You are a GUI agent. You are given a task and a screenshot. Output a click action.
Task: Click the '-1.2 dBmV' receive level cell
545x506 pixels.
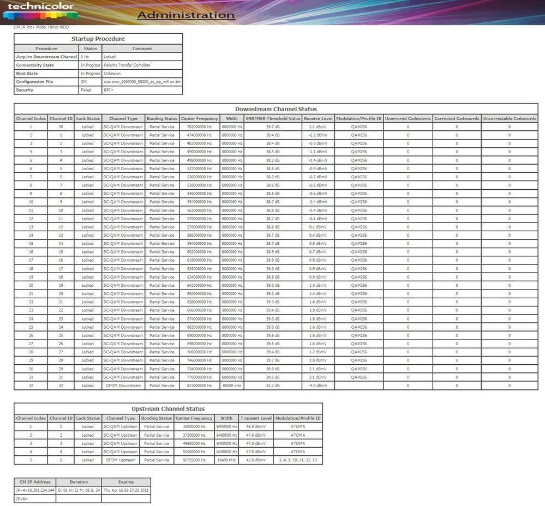click(x=318, y=135)
